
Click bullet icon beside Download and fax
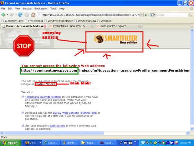[x=23, y=113]
